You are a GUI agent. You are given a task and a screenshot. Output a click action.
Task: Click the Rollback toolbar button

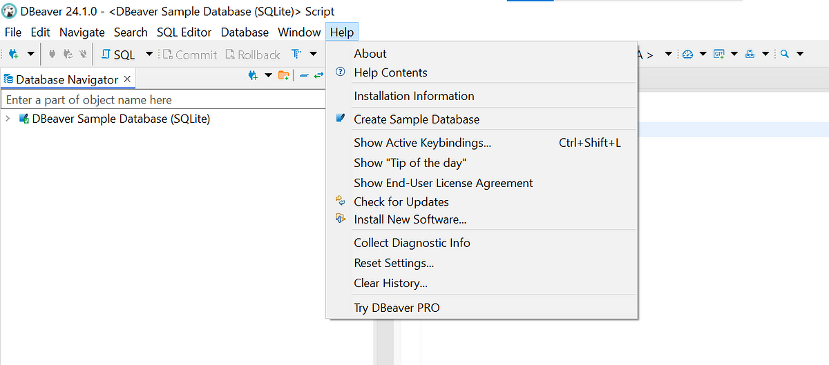[253, 55]
